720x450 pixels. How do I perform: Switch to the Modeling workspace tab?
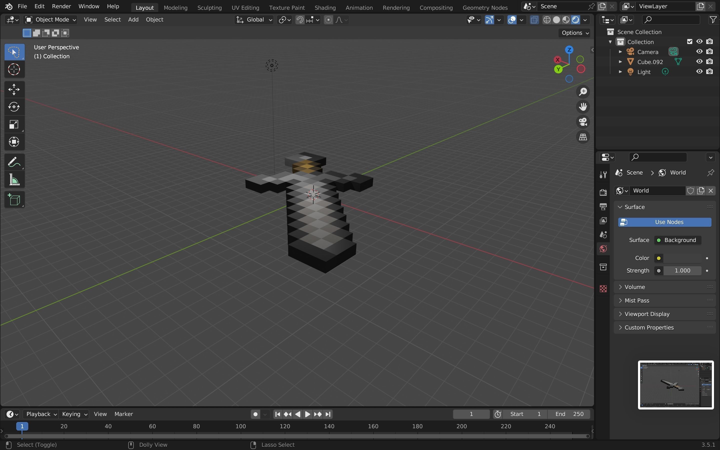[x=175, y=8]
